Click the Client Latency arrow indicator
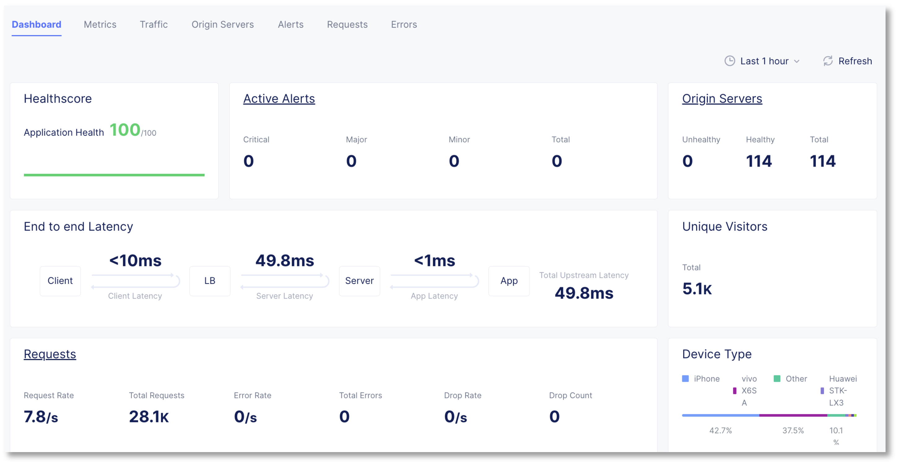Image resolution: width=897 pixels, height=462 pixels. click(135, 281)
